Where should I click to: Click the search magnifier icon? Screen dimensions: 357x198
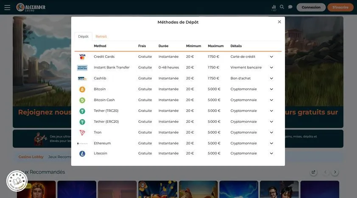pos(282,7)
